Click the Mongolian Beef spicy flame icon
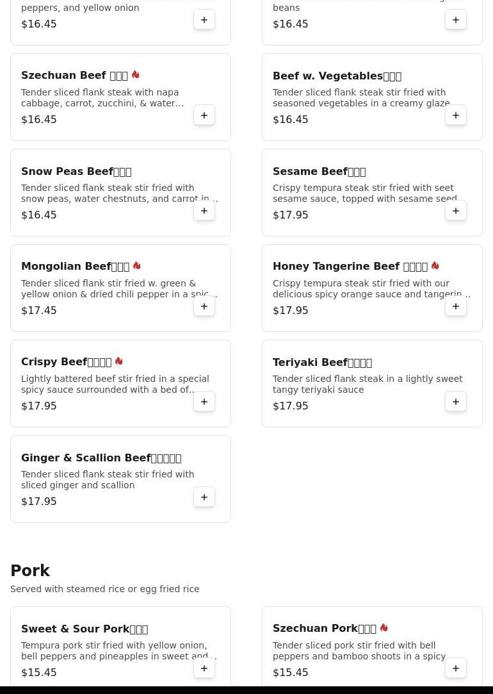493x694 pixels. point(136,266)
